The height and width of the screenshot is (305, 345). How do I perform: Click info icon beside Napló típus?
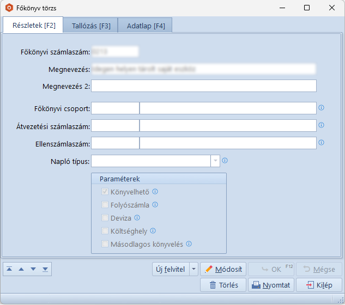click(225, 161)
